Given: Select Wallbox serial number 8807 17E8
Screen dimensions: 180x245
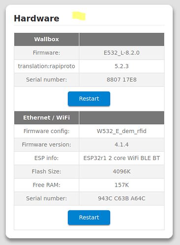Looking at the screenshot, I should 121,80.
